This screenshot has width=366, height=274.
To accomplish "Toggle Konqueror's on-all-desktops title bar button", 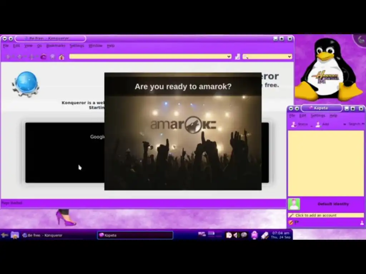I will tap(11, 39).
